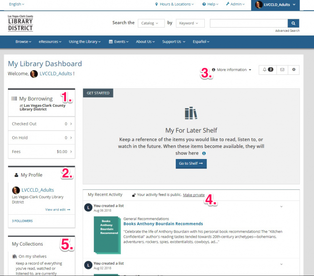This screenshot has height=276, width=314.
Task: Click the books icon beside On my shelves
Action: [x=15, y=256]
